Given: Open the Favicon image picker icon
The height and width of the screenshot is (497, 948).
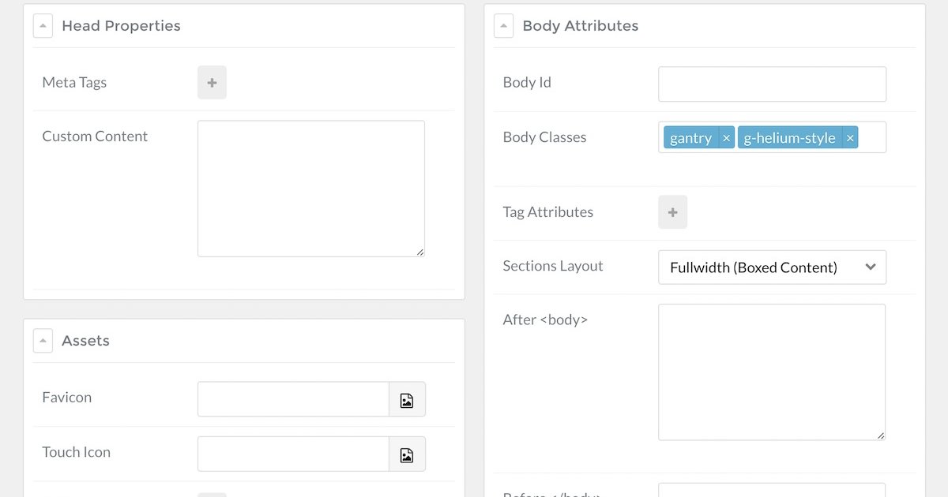Looking at the screenshot, I should [407, 399].
